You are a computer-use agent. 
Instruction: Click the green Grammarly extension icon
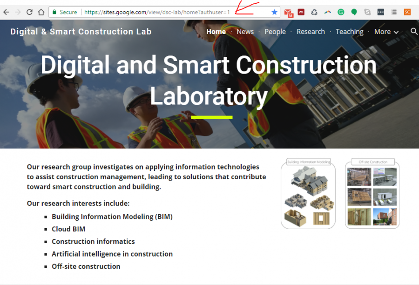pos(341,12)
